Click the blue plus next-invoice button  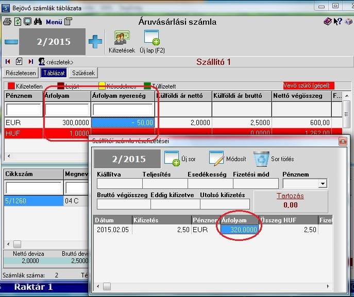(x=95, y=42)
